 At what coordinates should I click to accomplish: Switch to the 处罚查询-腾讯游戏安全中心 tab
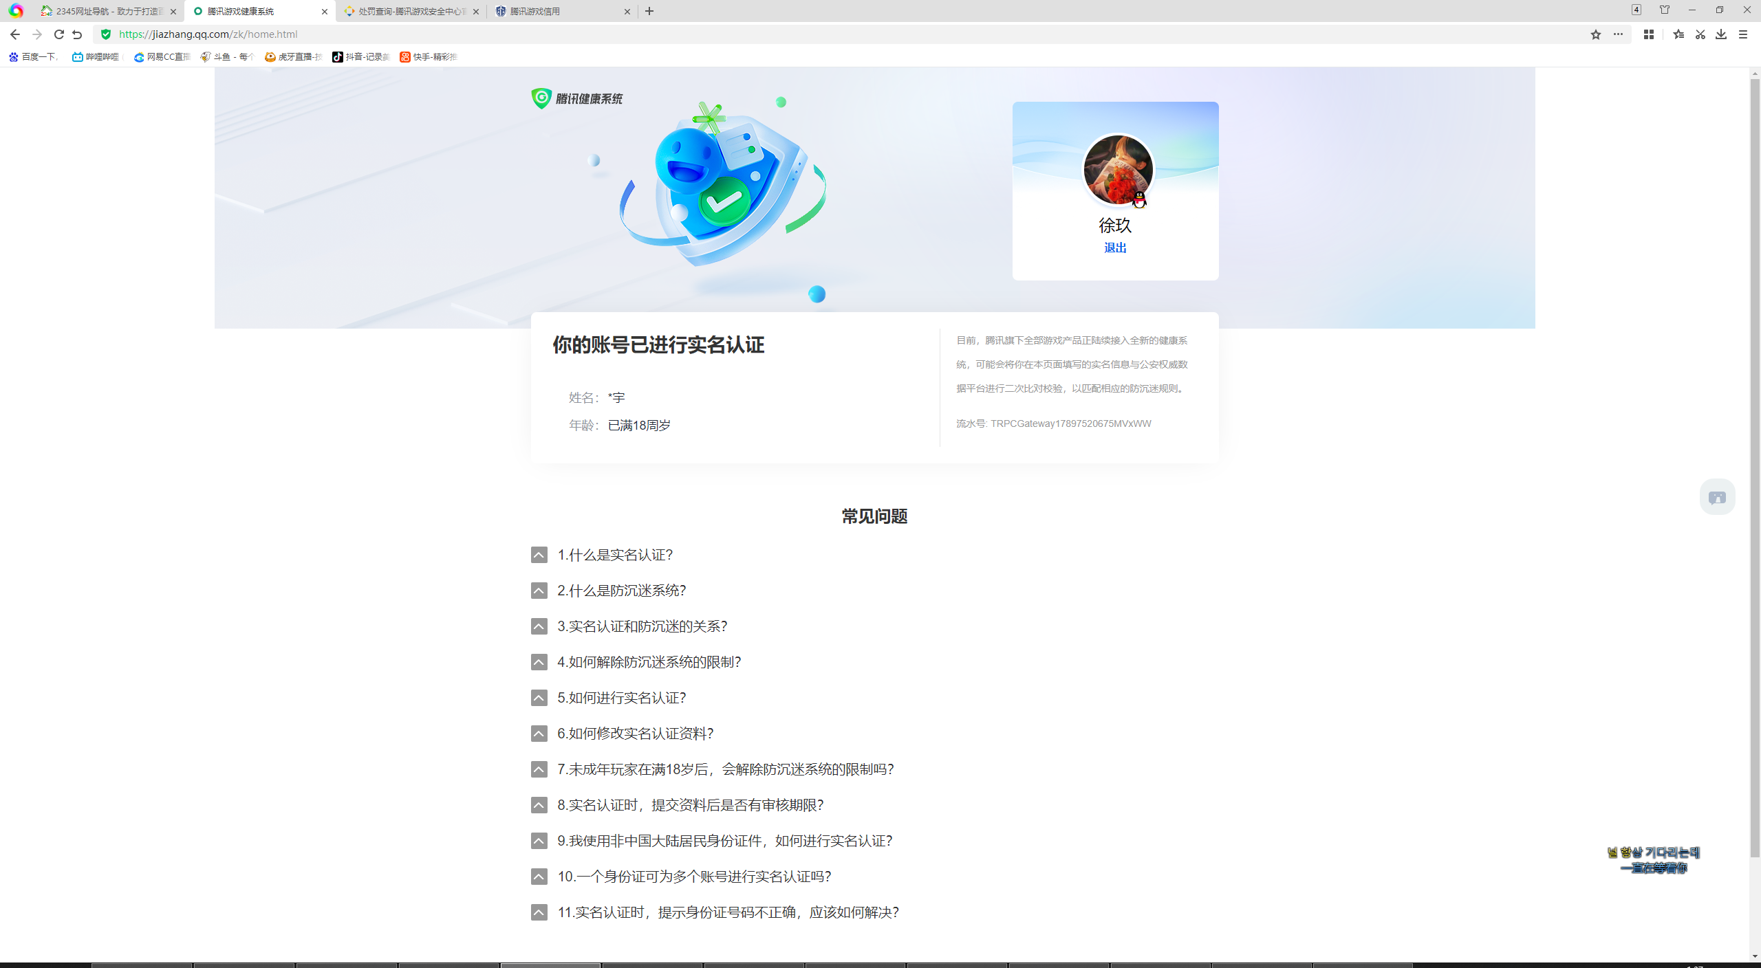tap(411, 12)
